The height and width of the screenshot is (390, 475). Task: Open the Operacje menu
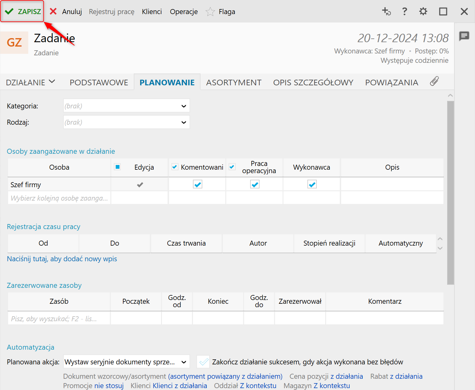[x=184, y=12]
